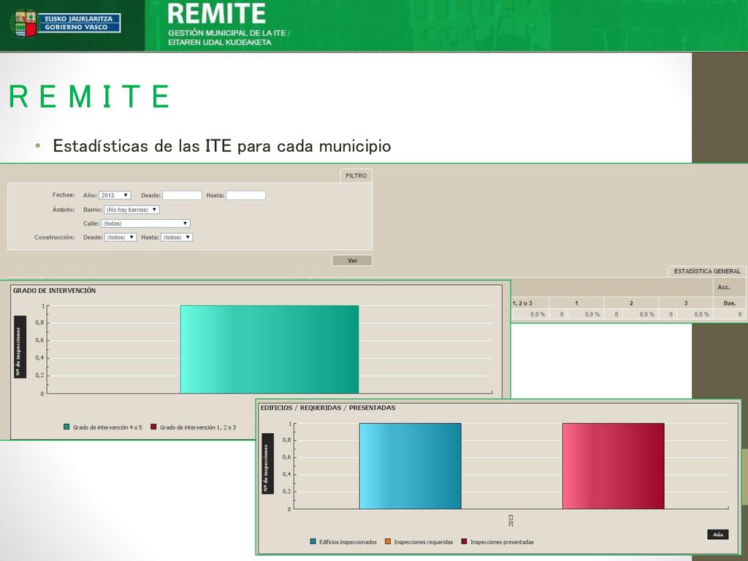Click the 'GESTIÓN MUNICIPAL DE LA ITE' subtitle

click(x=227, y=33)
